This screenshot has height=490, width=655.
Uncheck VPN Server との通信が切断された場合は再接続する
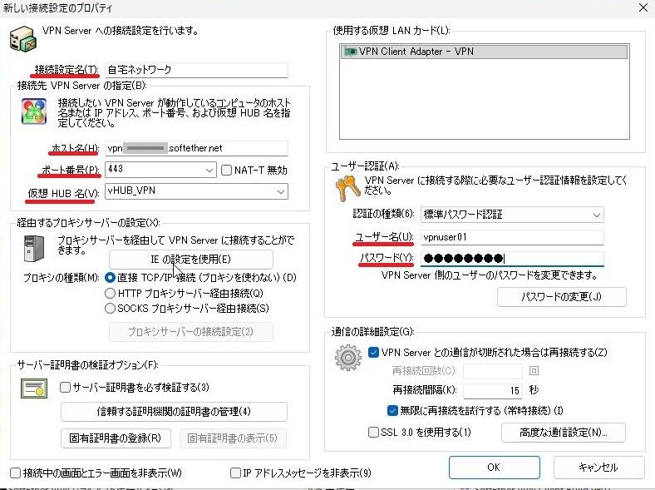click(x=373, y=352)
